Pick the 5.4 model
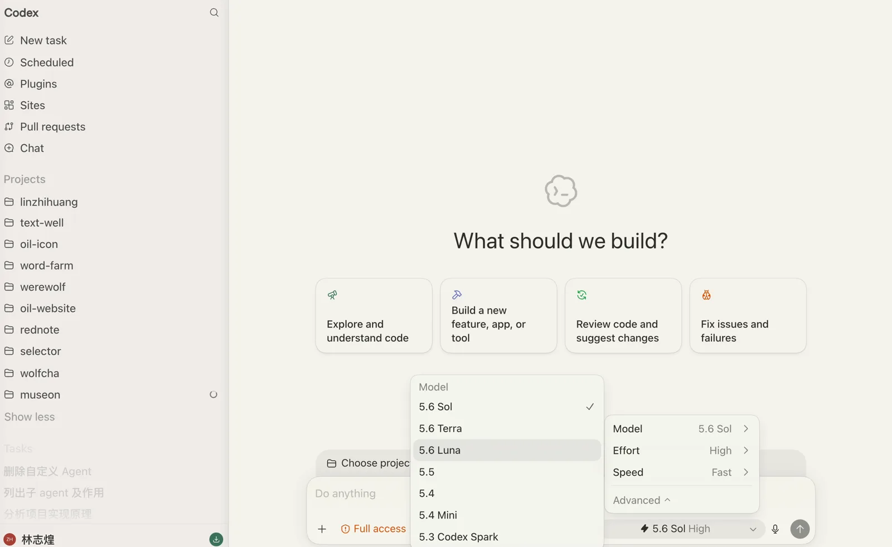This screenshot has width=892, height=547. pyautogui.click(x=507, y=494)
